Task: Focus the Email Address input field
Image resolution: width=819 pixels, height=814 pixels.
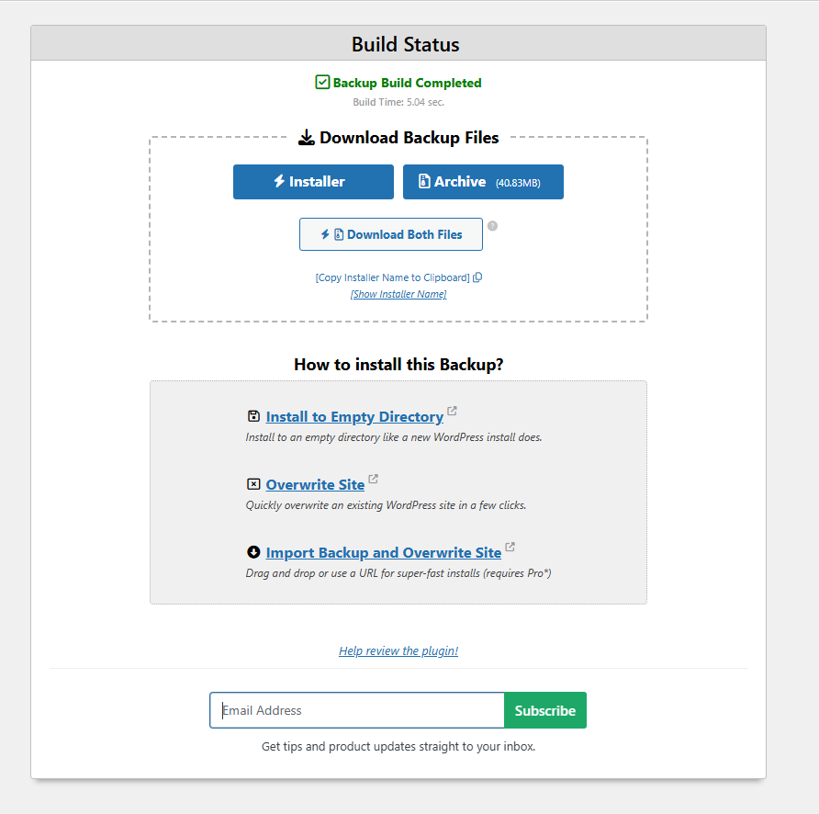Action: 357,710
